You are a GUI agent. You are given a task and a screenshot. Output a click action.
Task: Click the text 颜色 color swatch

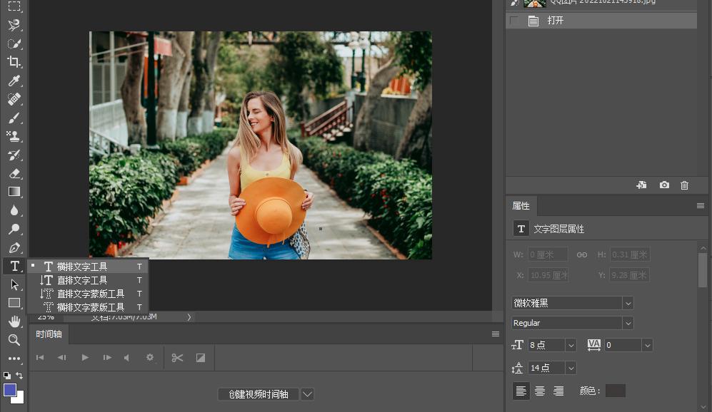[x=615, y=391]
